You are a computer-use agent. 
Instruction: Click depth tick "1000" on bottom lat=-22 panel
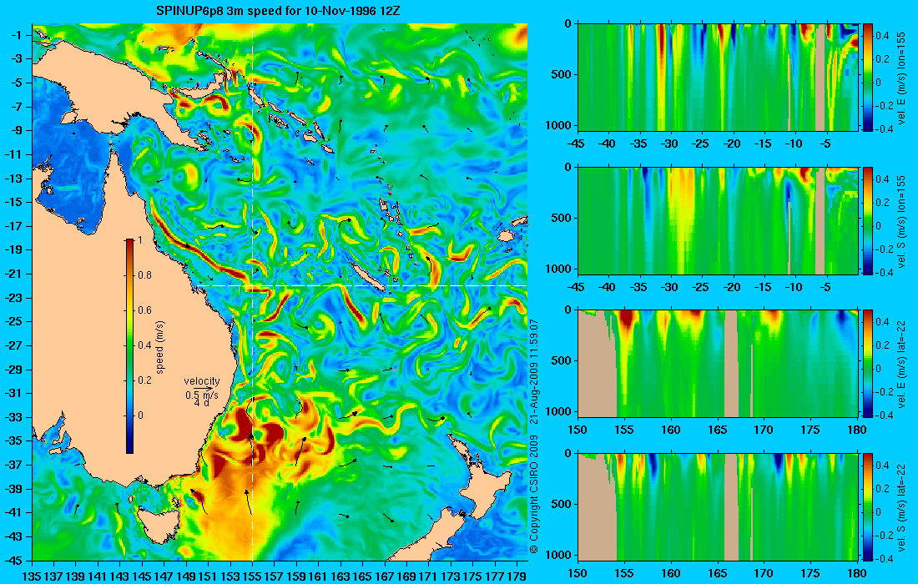point(558,555)
